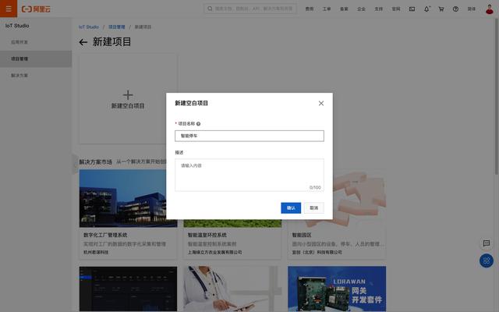Switch language via 简体
Screen dimensions: 499x312
point(471,9)
